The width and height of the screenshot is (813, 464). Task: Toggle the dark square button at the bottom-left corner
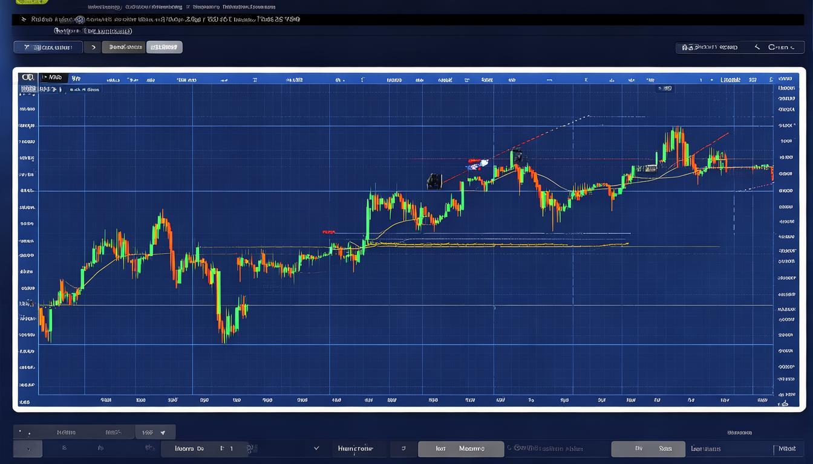coord(28,449)
